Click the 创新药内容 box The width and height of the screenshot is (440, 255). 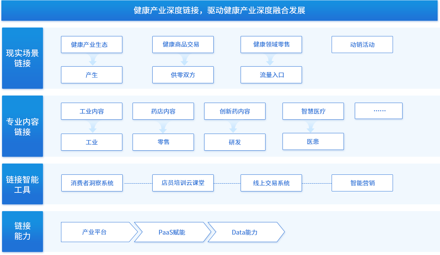pyautogui.click(x=235, y=111)
